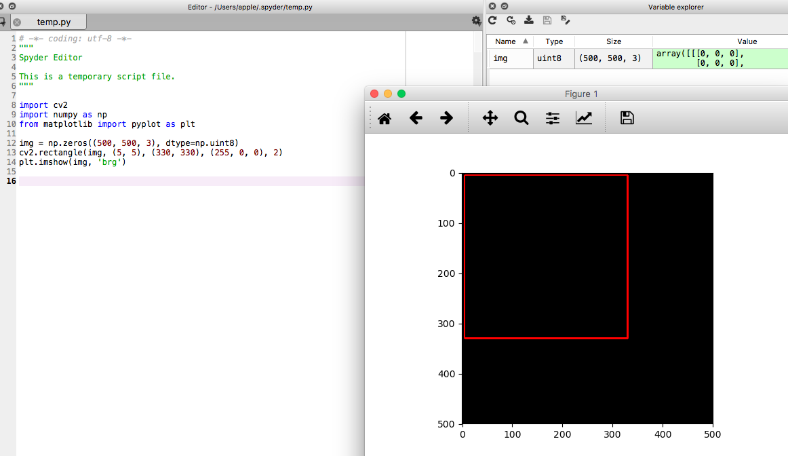Click the periodic refresh icon in Variable explorer
788x456 pixels.
click(511, 20)
